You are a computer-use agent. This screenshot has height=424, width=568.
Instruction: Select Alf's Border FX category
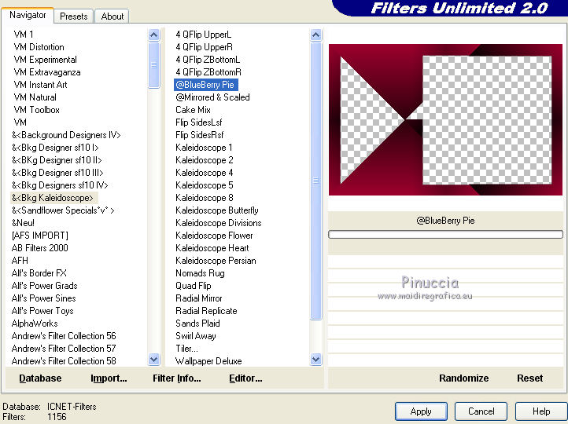(x=39, y=273)
